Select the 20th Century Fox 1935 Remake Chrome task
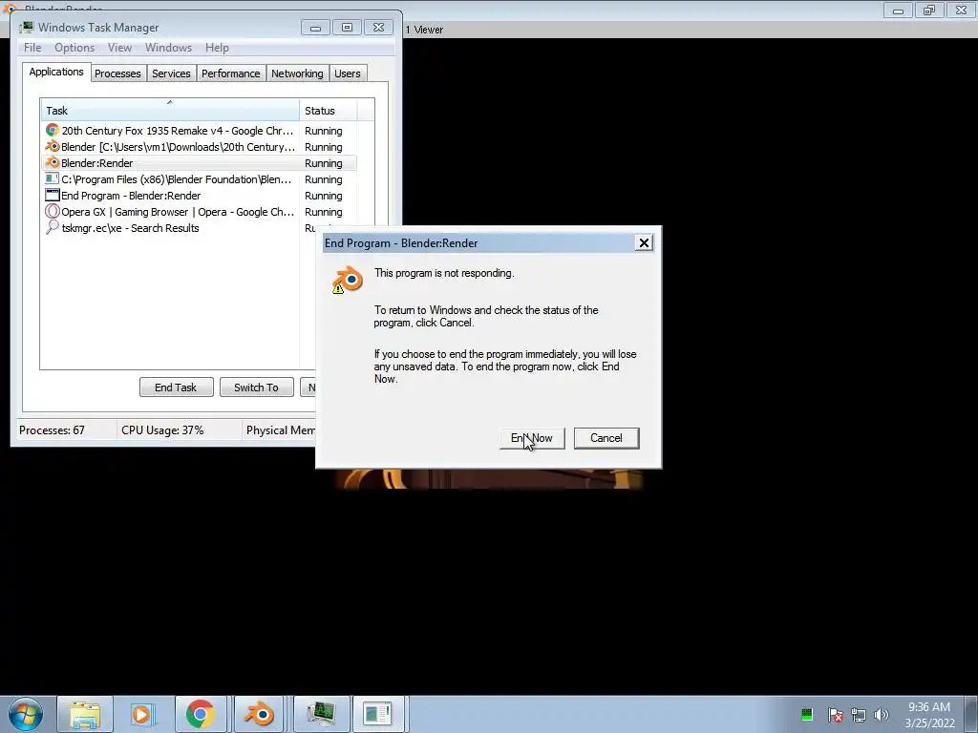 (200, 131)
